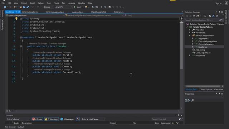Toggle 0 Warnings filter button
The width and height of the screenshot is (229, 129).
tap(51, 119)
